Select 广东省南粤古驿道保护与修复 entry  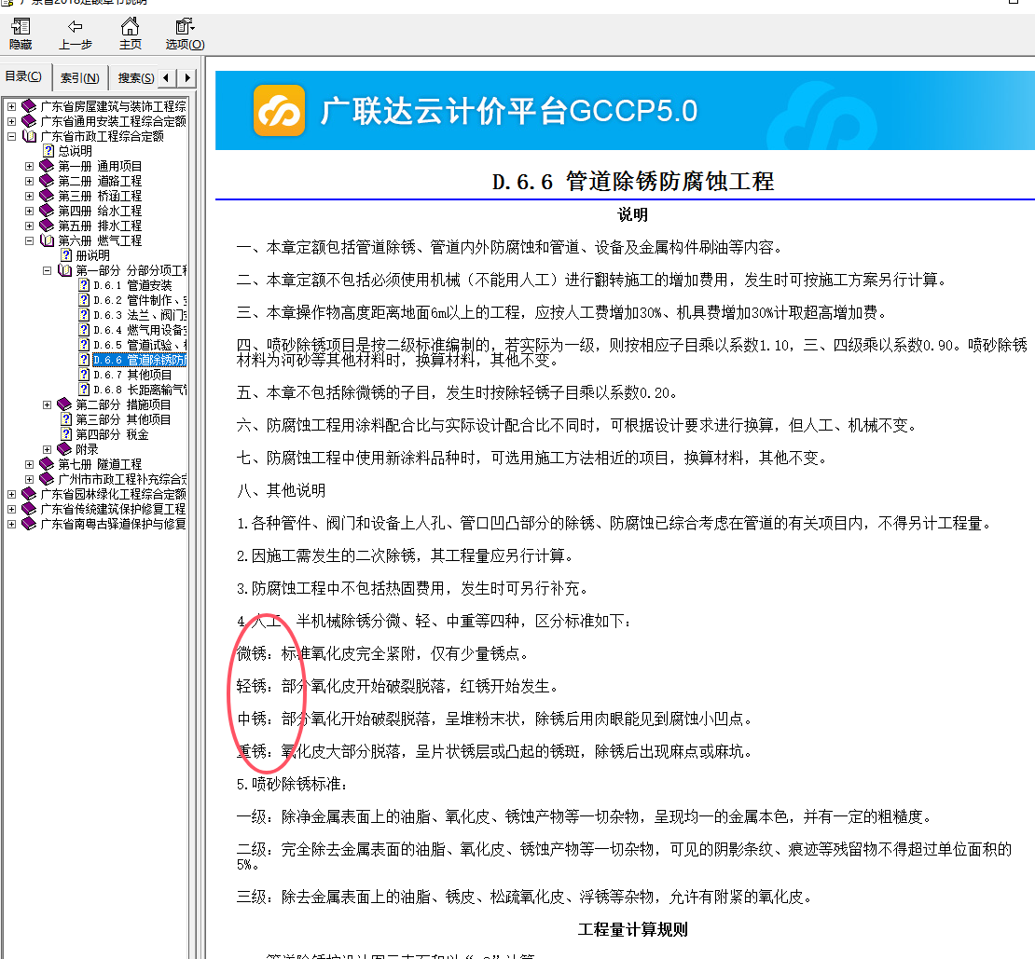coord(113,524)
